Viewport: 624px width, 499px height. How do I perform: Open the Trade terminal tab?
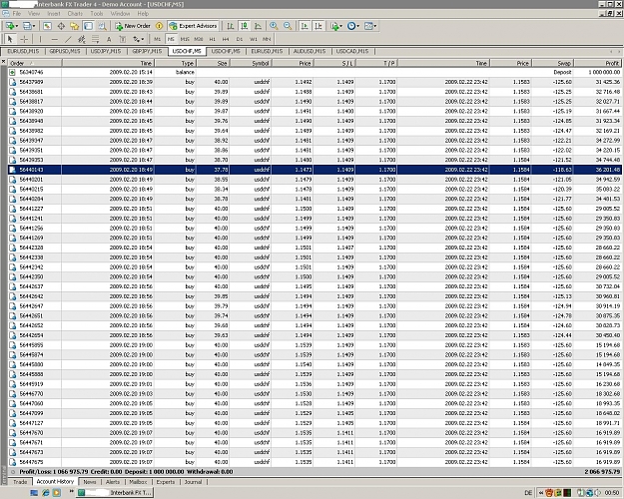pos(20,482)
